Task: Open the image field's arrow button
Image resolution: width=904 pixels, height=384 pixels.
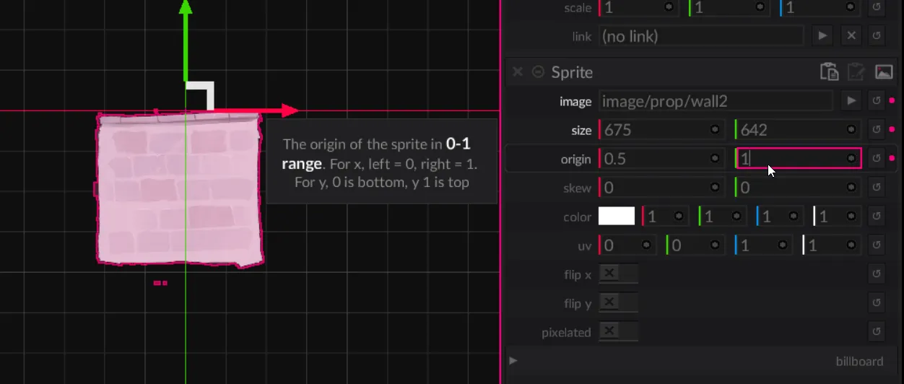Action: point(851,101)
